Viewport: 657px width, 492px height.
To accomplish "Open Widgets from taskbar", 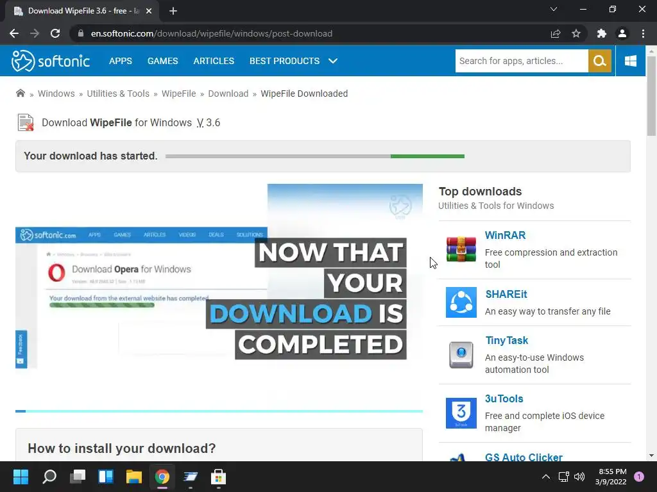I will pos(106,477).
